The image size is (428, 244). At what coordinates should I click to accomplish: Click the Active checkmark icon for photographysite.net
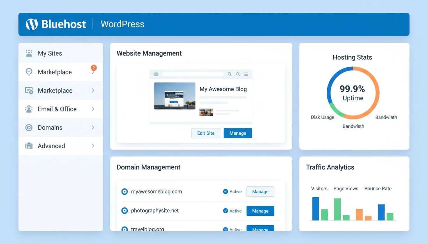click(225, 211)
